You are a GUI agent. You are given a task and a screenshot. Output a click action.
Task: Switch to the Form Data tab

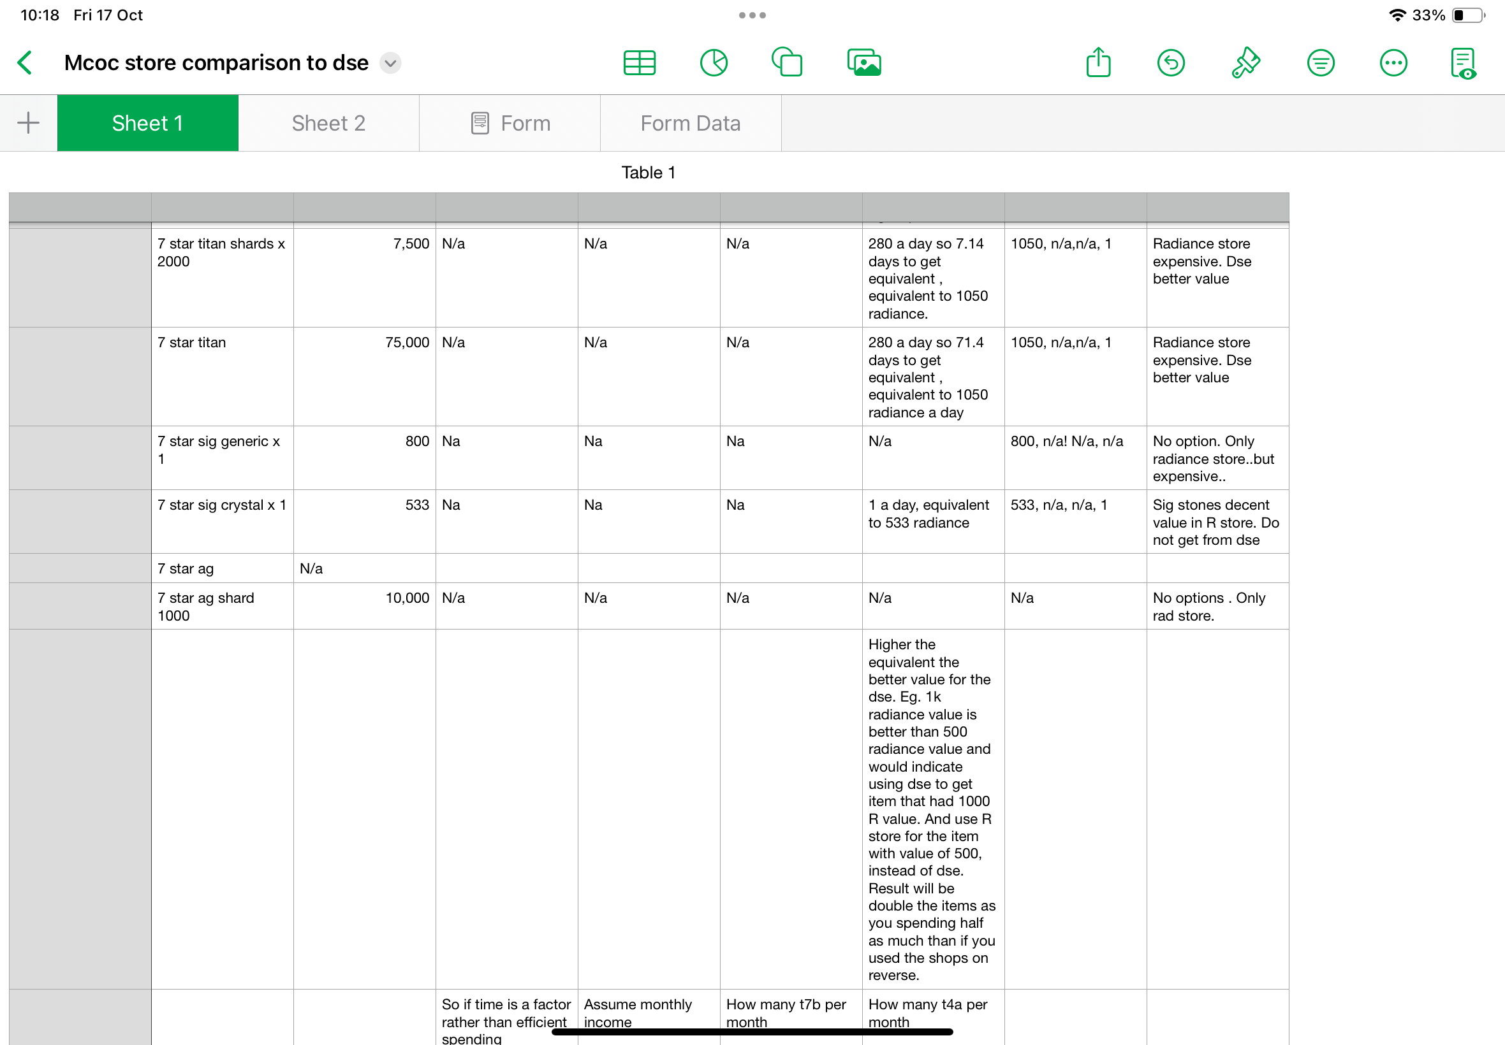pyautogui.click(x=690, y=123)
